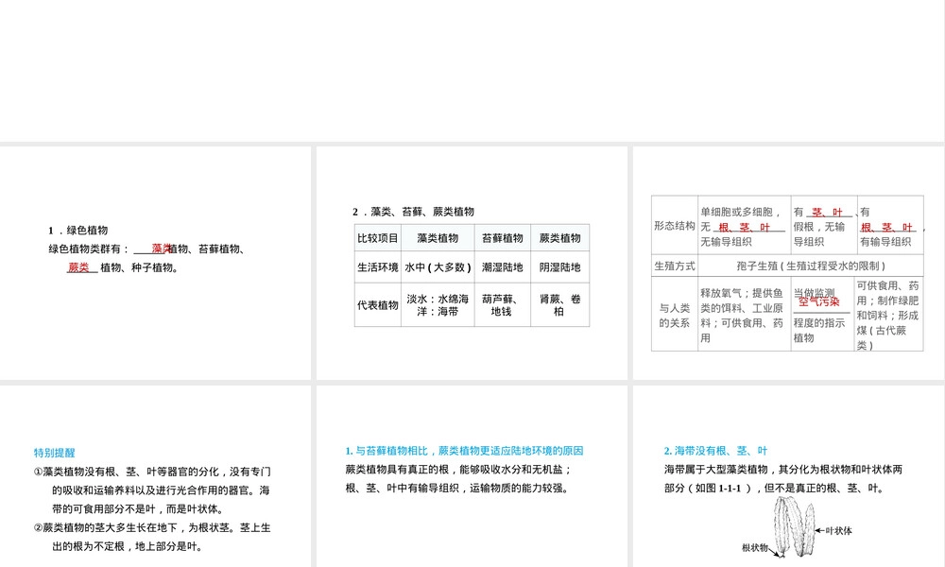The image size is (945, 567).
Task: Click the cell starting 单细胞或多细胞
Action: click(x=745, y=225)
